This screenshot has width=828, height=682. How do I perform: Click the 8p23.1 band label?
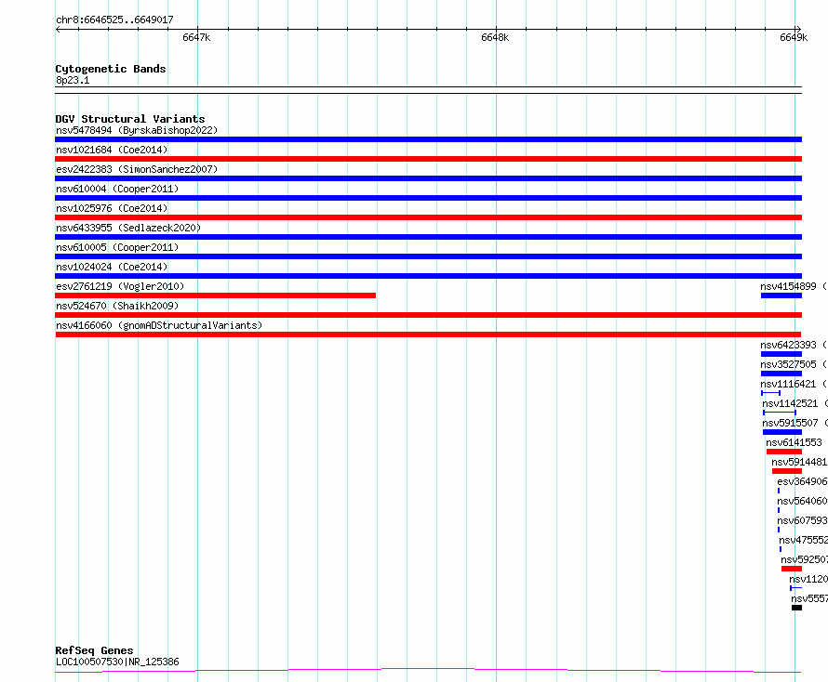tap(73, 80)
